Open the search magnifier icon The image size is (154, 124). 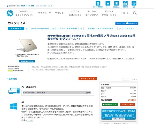(x=135, y=13)
